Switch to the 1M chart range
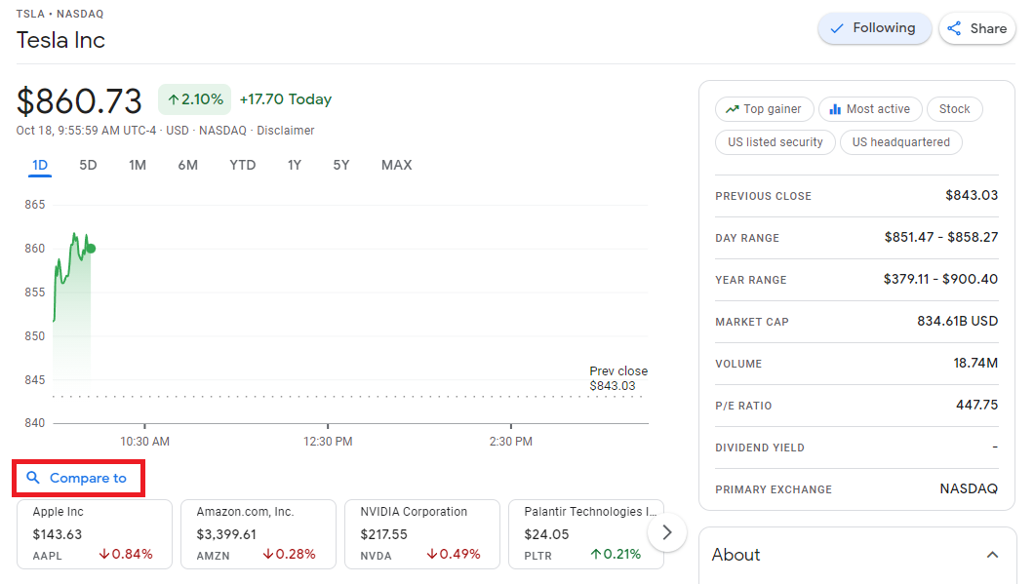Image resolution: width=1034 pixels, height=584 pixels. (x=138, y=166)
